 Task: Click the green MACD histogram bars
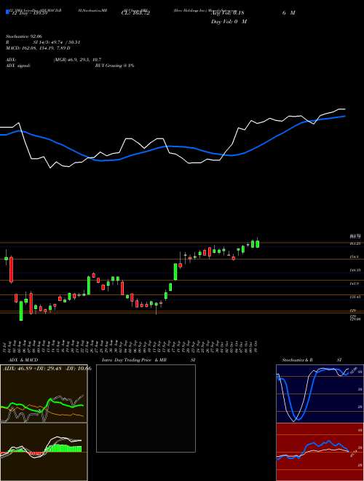pos(63,448)
